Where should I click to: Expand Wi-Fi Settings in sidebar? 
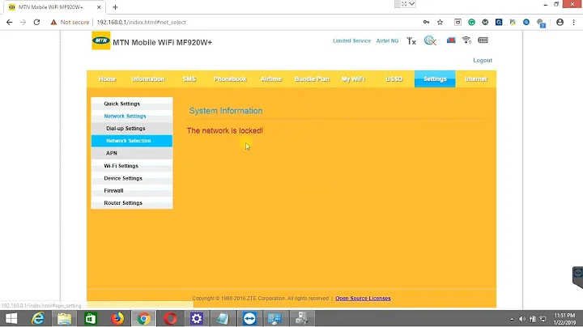[x=132, y=166]
